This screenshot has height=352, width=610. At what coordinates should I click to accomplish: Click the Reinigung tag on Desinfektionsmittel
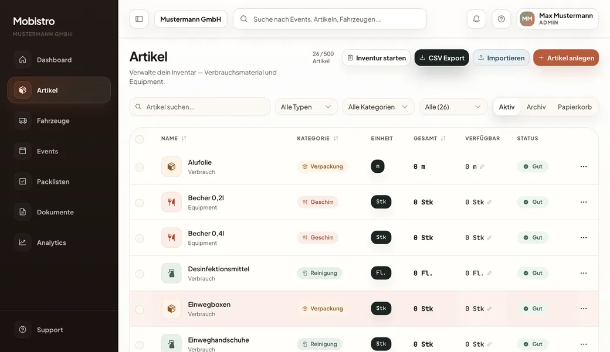click(320, 273)
